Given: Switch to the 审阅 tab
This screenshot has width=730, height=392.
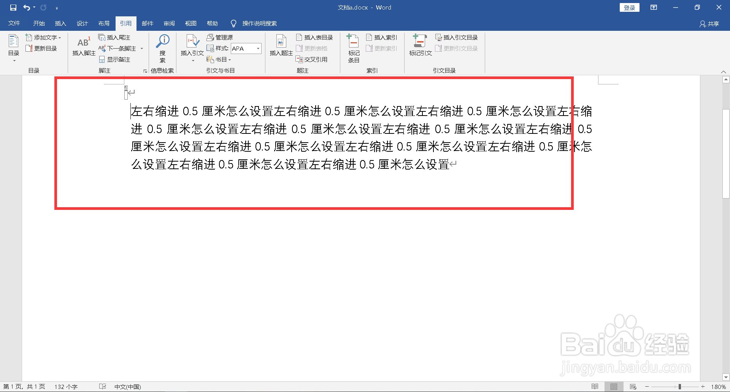Looking at the screenshot, I should tap(169, 24).
